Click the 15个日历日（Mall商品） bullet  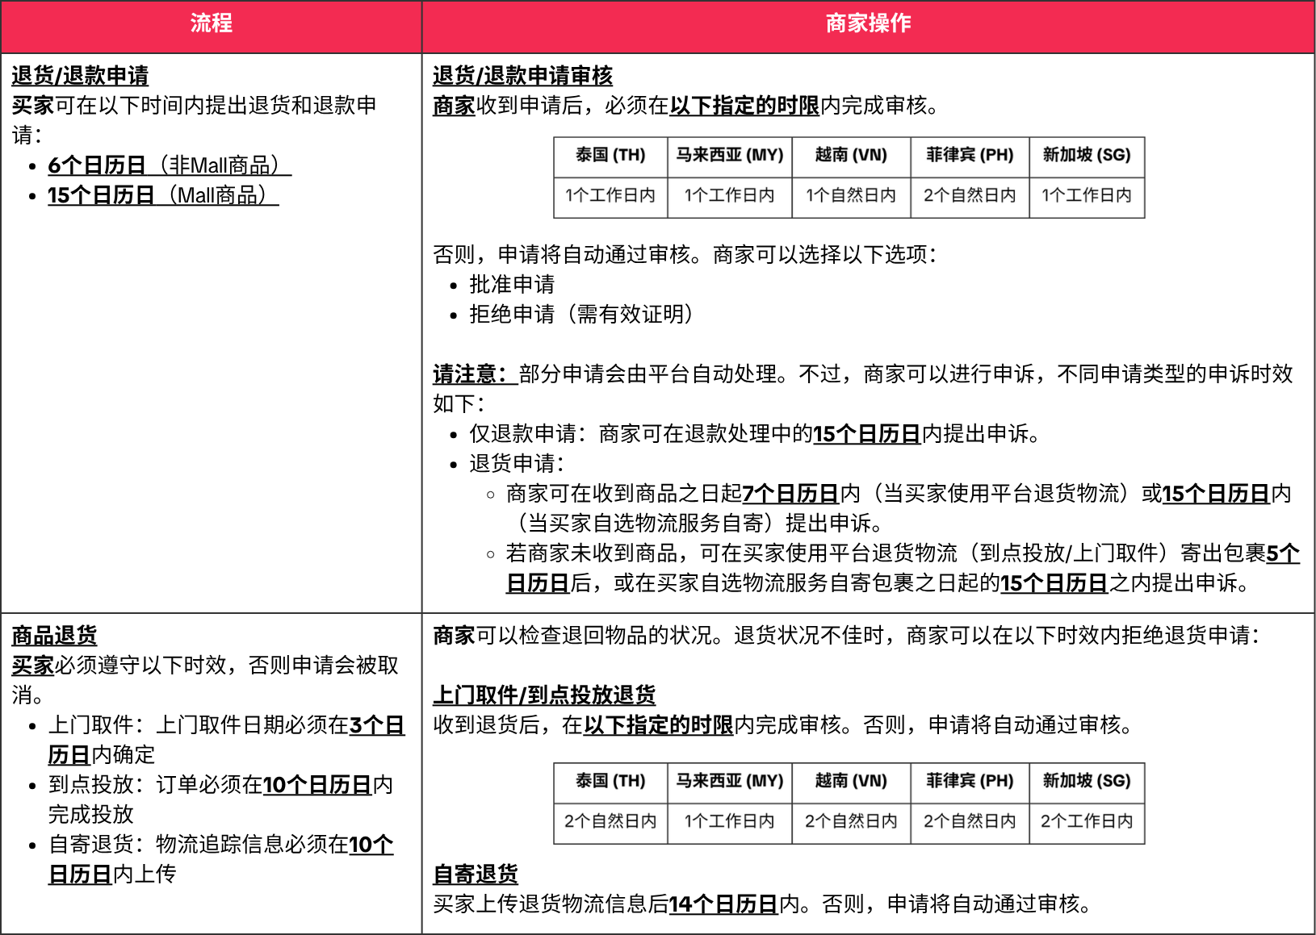pyautogui.click(x=163, y=195)
